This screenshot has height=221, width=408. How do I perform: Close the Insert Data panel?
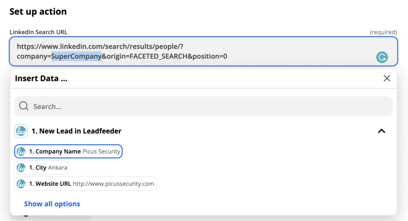click(x=386, y=78)
